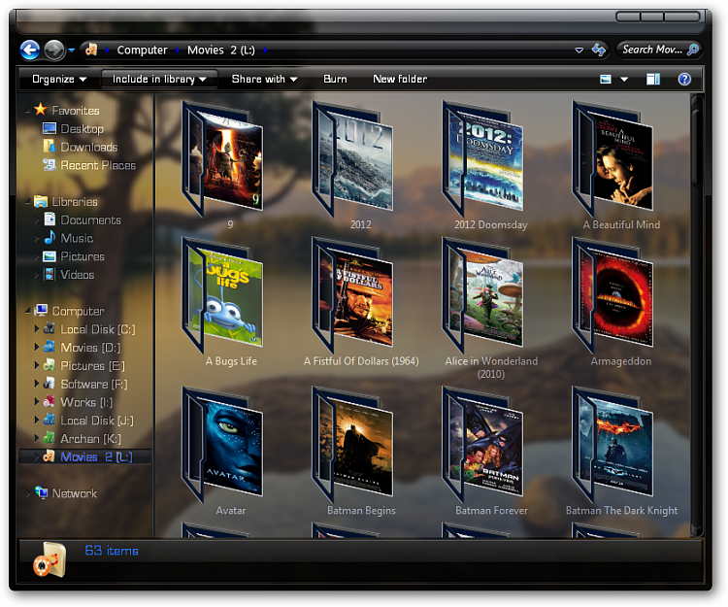Select Movies (D:) drive

pyautogui.click(x=90, y=348)
